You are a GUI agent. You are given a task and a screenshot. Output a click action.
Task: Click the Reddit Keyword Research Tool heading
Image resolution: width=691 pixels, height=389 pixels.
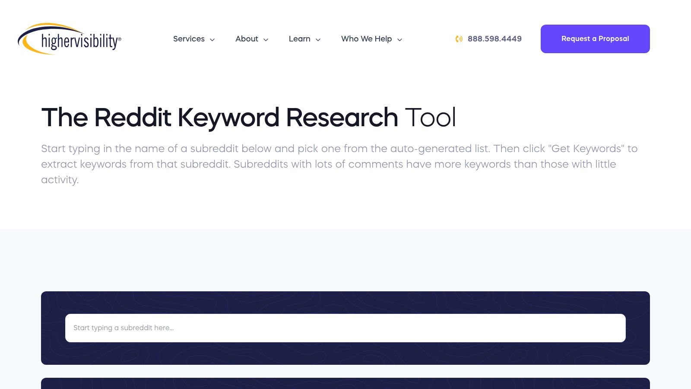248,118
